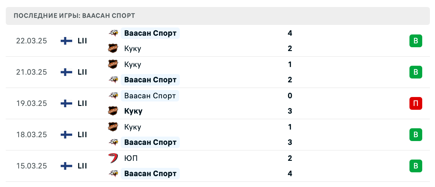This screenshot has height=187, width=435.
Task: Click the Vaasan Sport logo in the 15.03.25 row
Action: (113, 174)
